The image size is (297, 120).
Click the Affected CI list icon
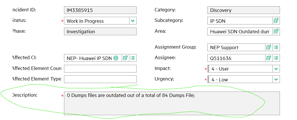133,58
